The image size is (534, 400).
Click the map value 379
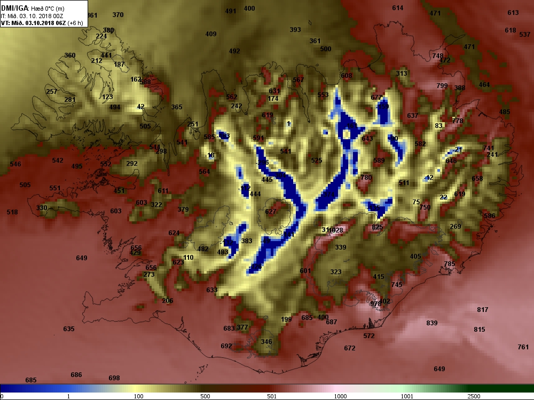pos(183,209)
